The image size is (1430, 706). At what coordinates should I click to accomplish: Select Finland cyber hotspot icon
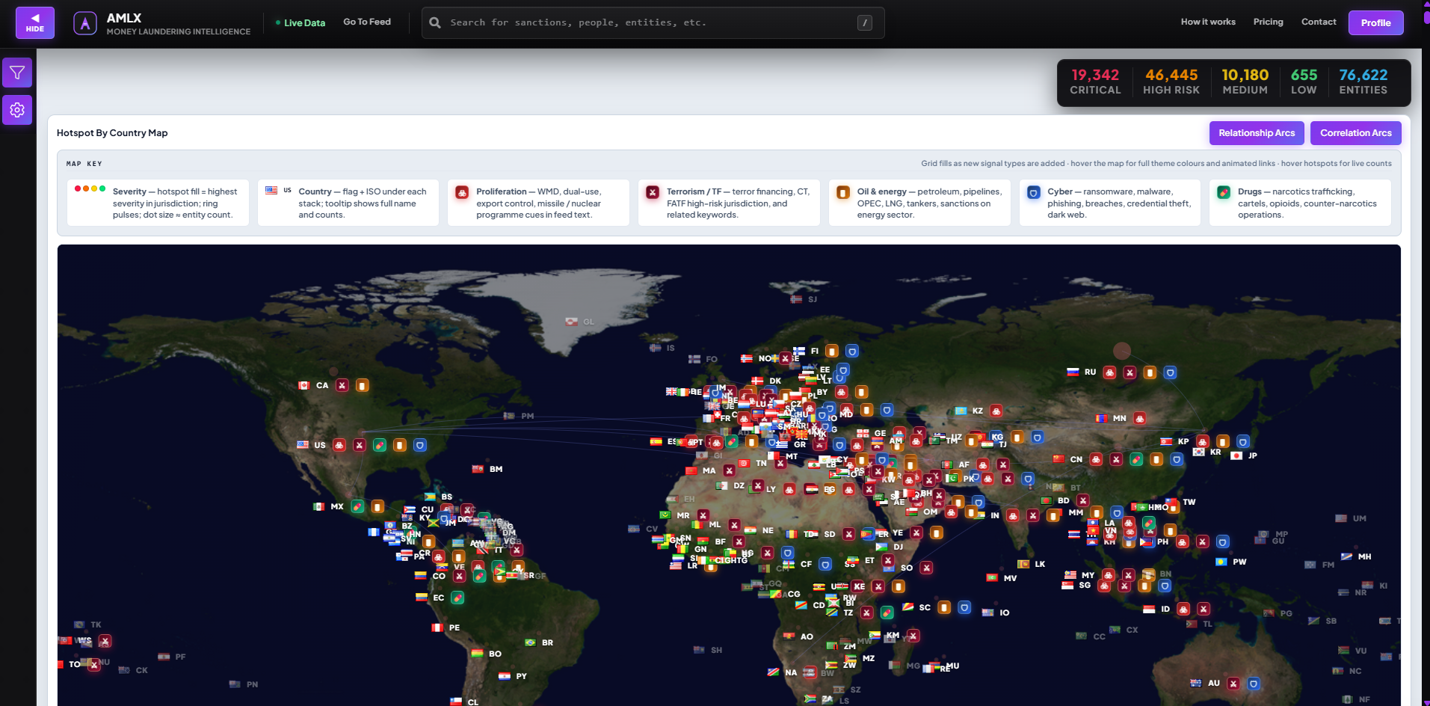click(852, 351)
